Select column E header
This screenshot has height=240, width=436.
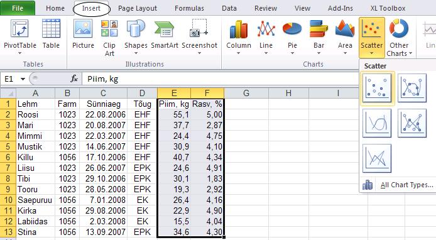click(x=174, y=93)
